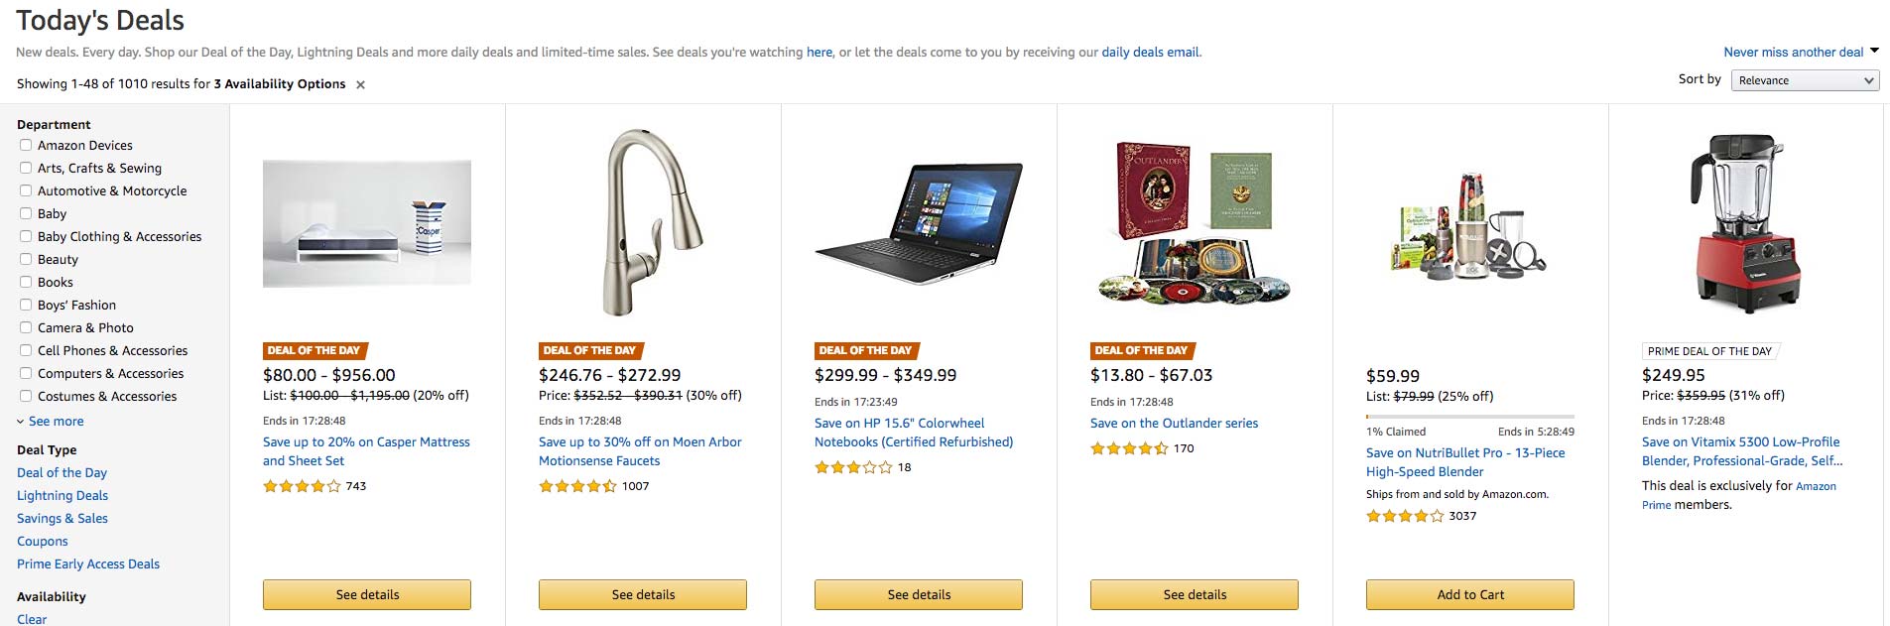The image size is (1890, 626).
Task: Check the Baby department checkbox
Action: 25,213
